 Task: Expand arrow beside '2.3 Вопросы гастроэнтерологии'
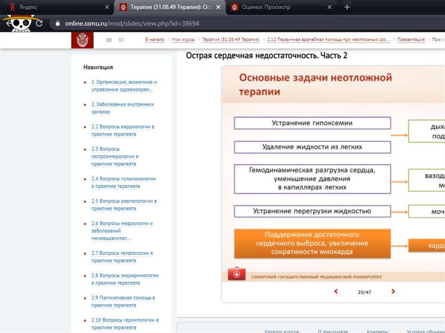[85, 149]
